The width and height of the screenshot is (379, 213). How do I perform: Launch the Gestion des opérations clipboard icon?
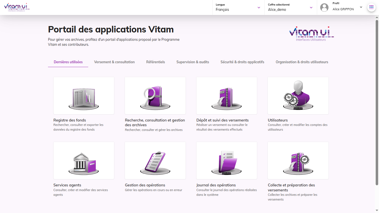tap(155, 161)
